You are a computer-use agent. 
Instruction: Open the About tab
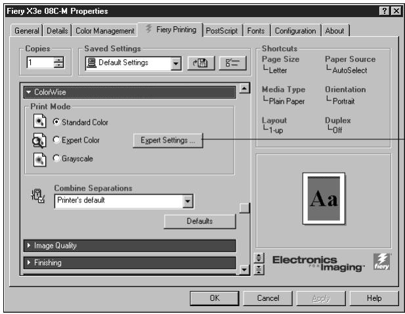(335, 31)
